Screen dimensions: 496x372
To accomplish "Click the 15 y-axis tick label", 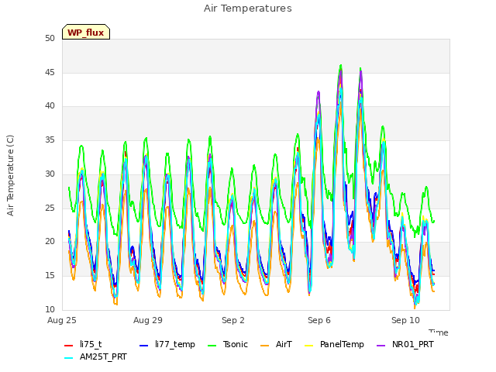I will point(50,276).
